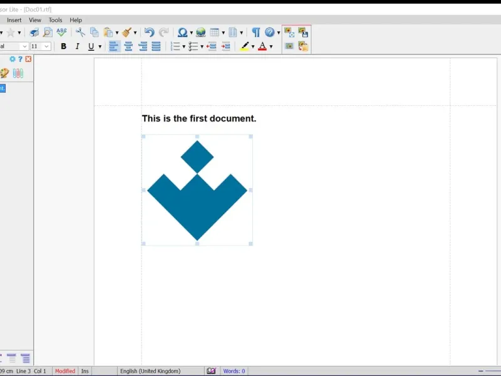
Task: Expand paste options dropdown arrow
Action: [117, 33]
